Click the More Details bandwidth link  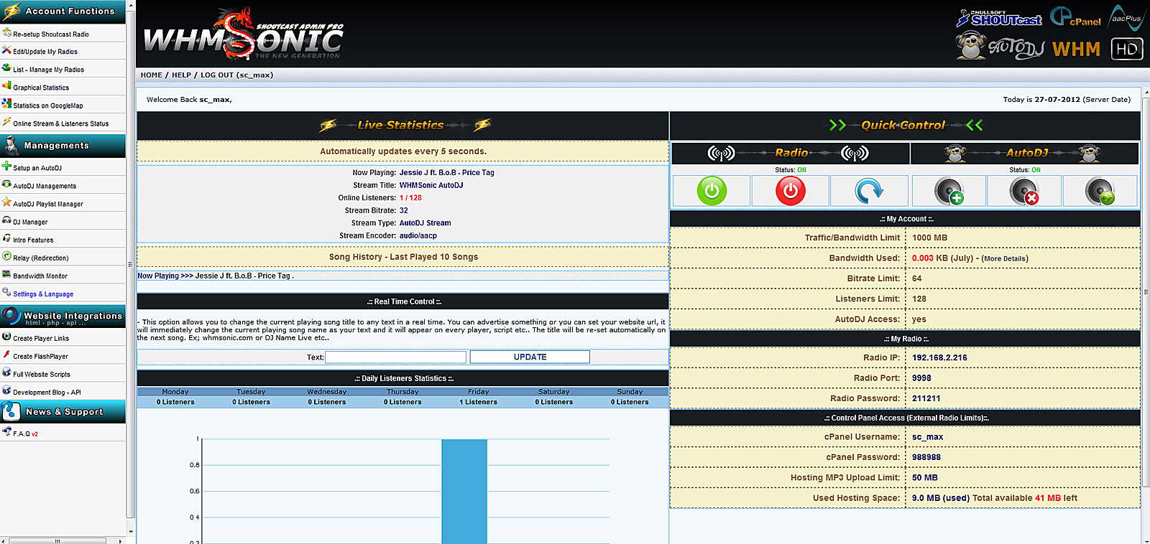pos(1005,259)
